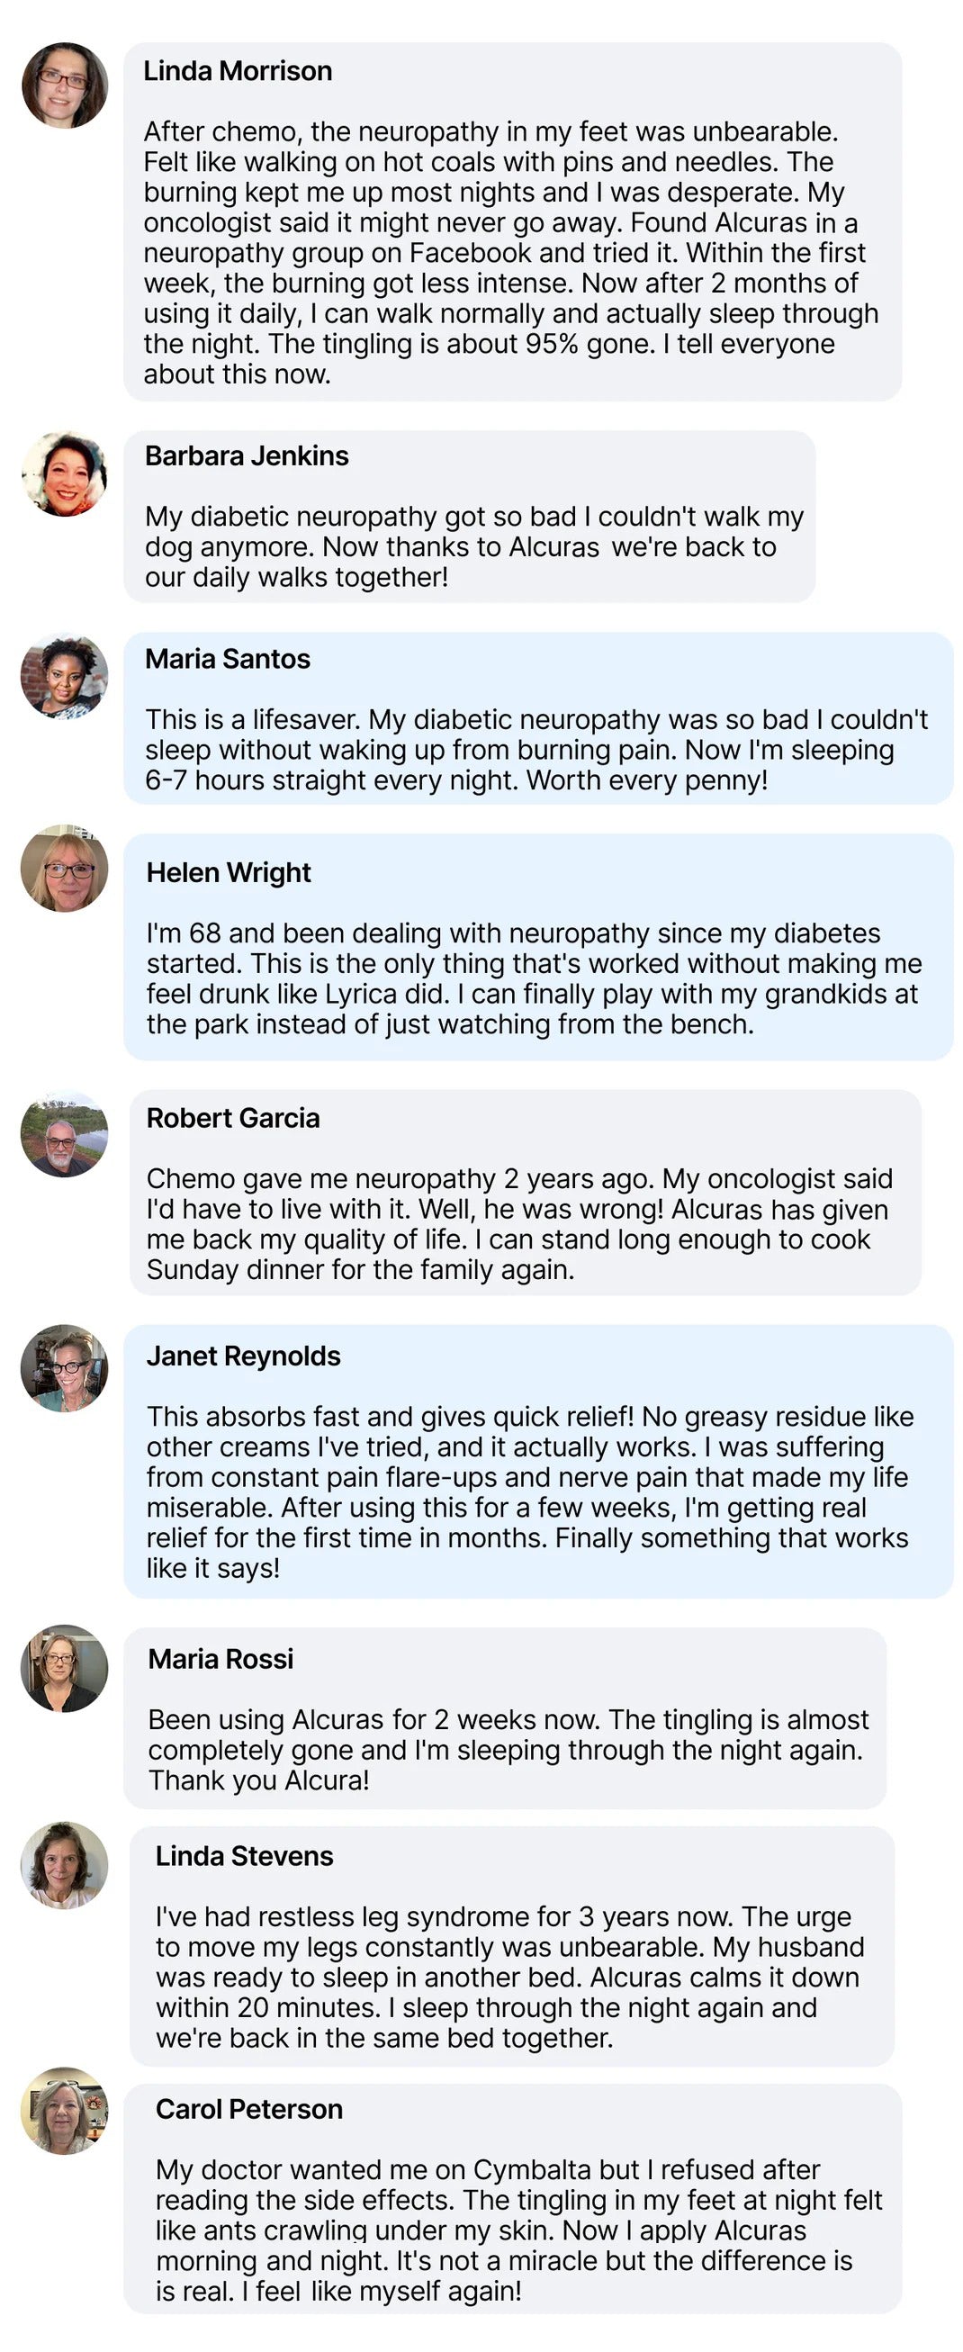The image size is (963, 2352).
Task: Open Maria Rossi's profile picture
Action: pos(65,1668)
